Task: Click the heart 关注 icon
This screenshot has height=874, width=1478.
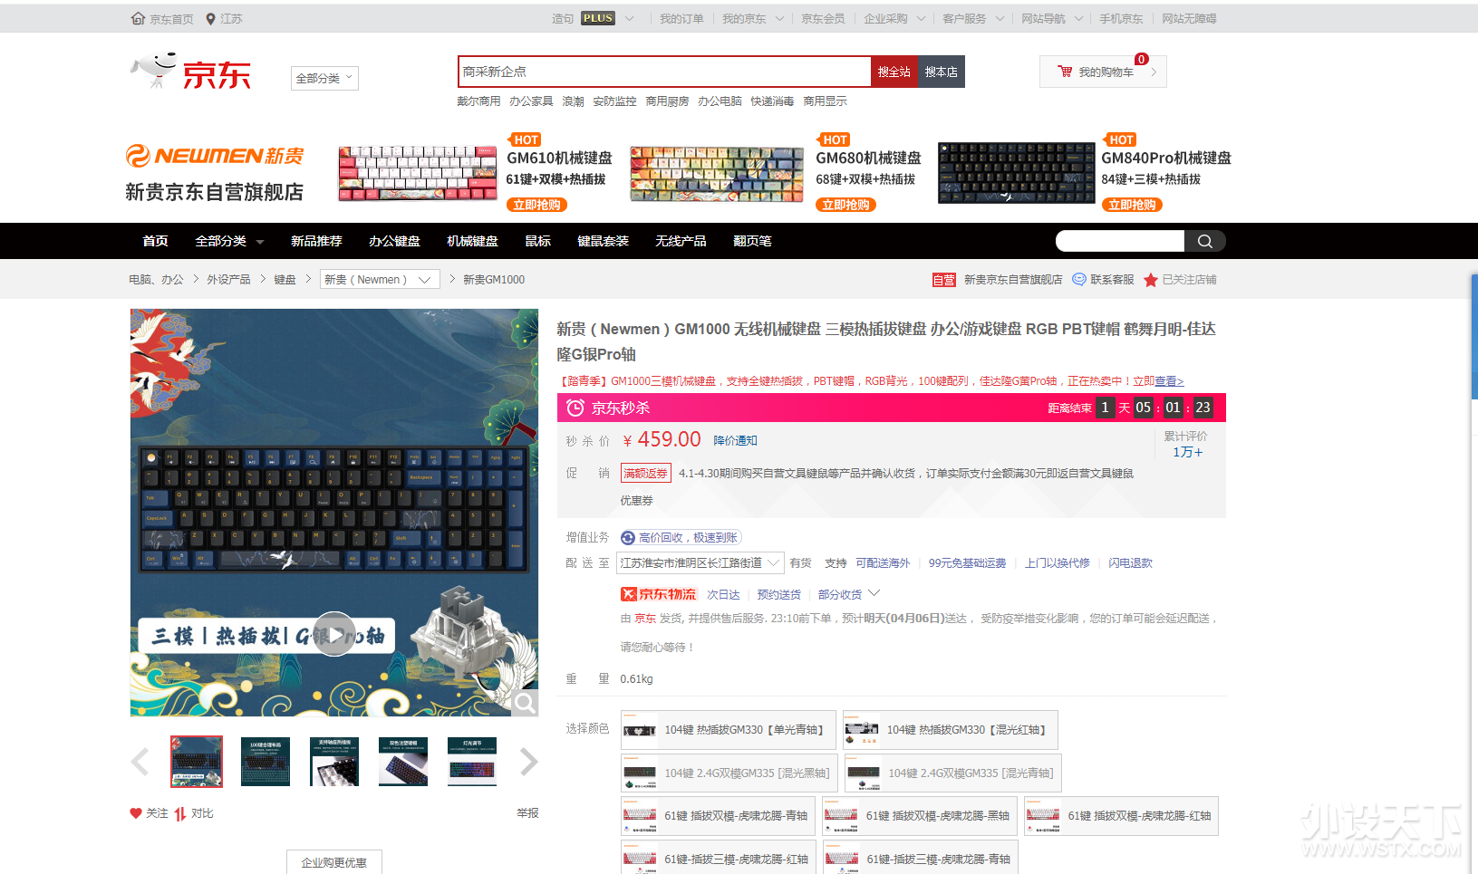Action: point(136,813)
